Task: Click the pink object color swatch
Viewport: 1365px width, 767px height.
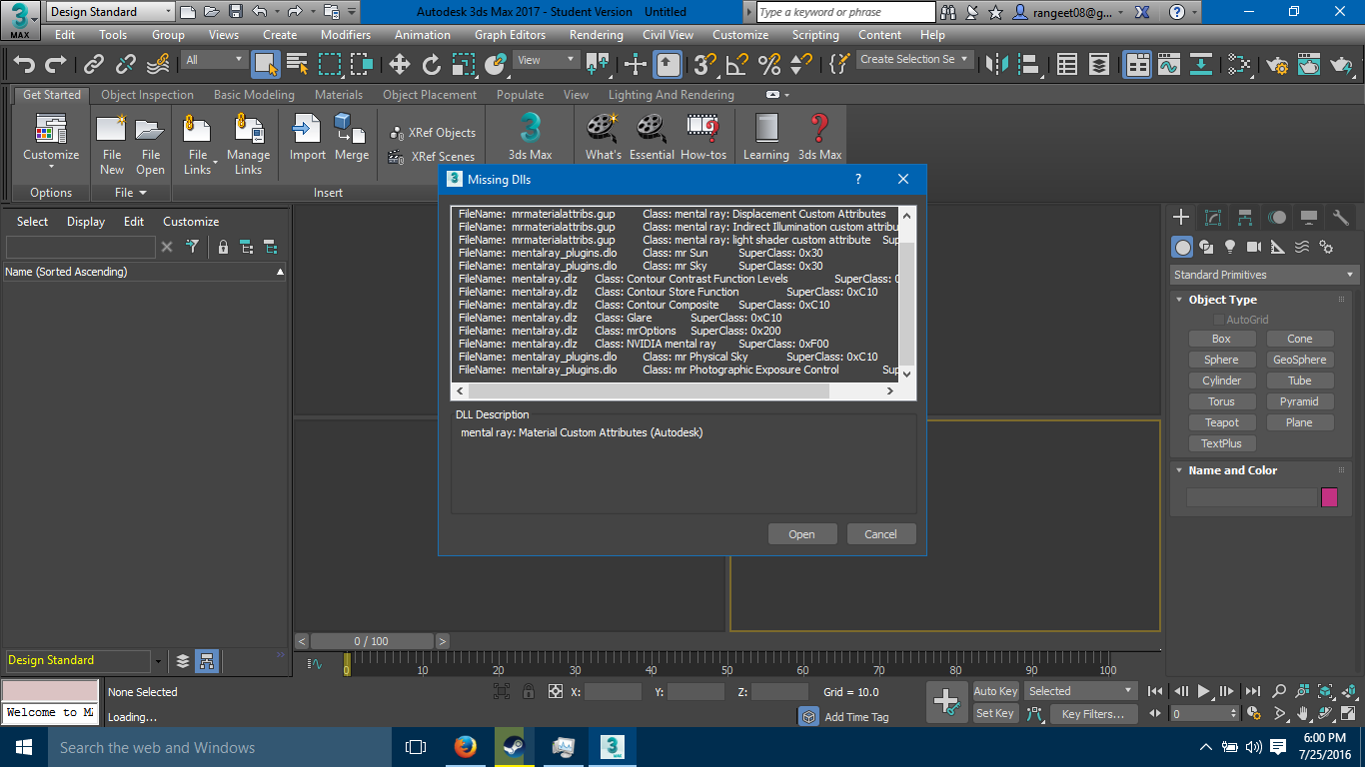Action: click(x=1329, y=497)
